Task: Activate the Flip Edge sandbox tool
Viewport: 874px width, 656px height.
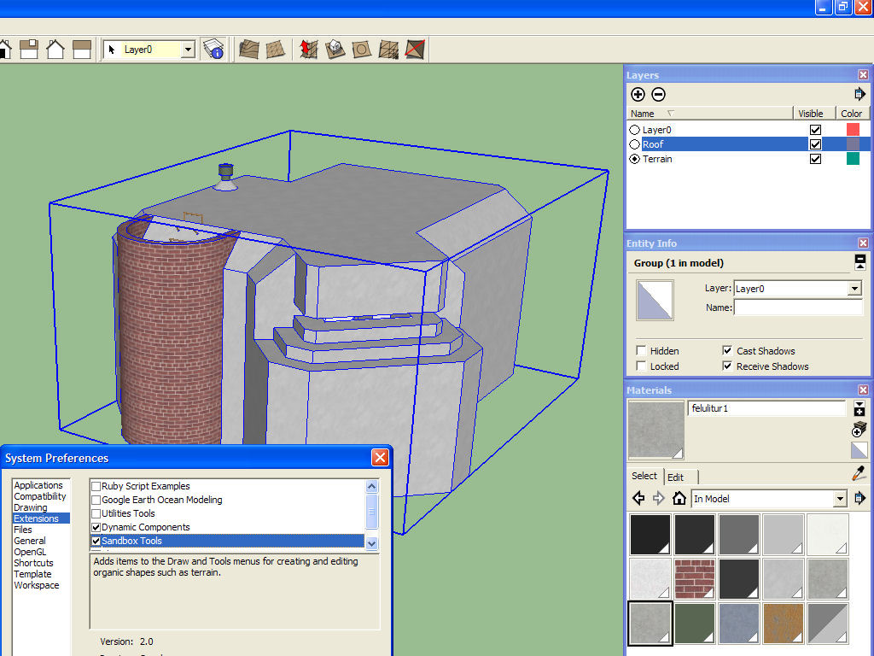Action: [x=415, y=49]
